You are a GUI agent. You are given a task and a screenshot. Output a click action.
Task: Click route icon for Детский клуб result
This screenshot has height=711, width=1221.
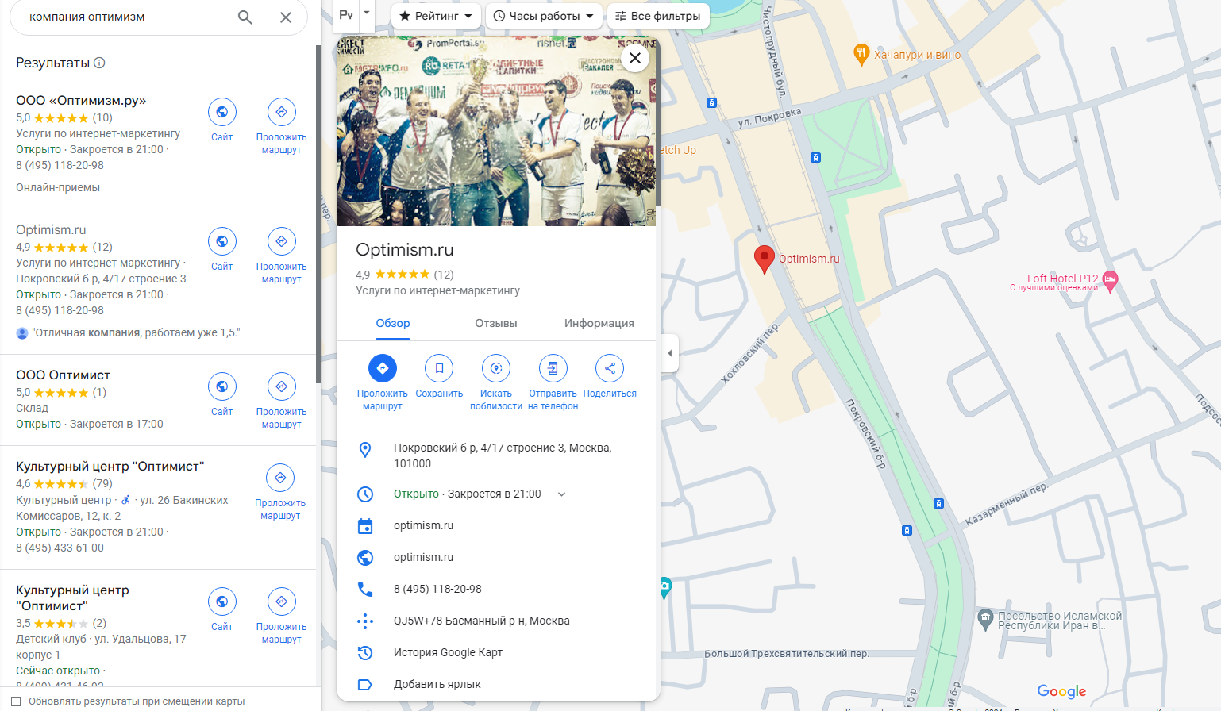(281, 601)
